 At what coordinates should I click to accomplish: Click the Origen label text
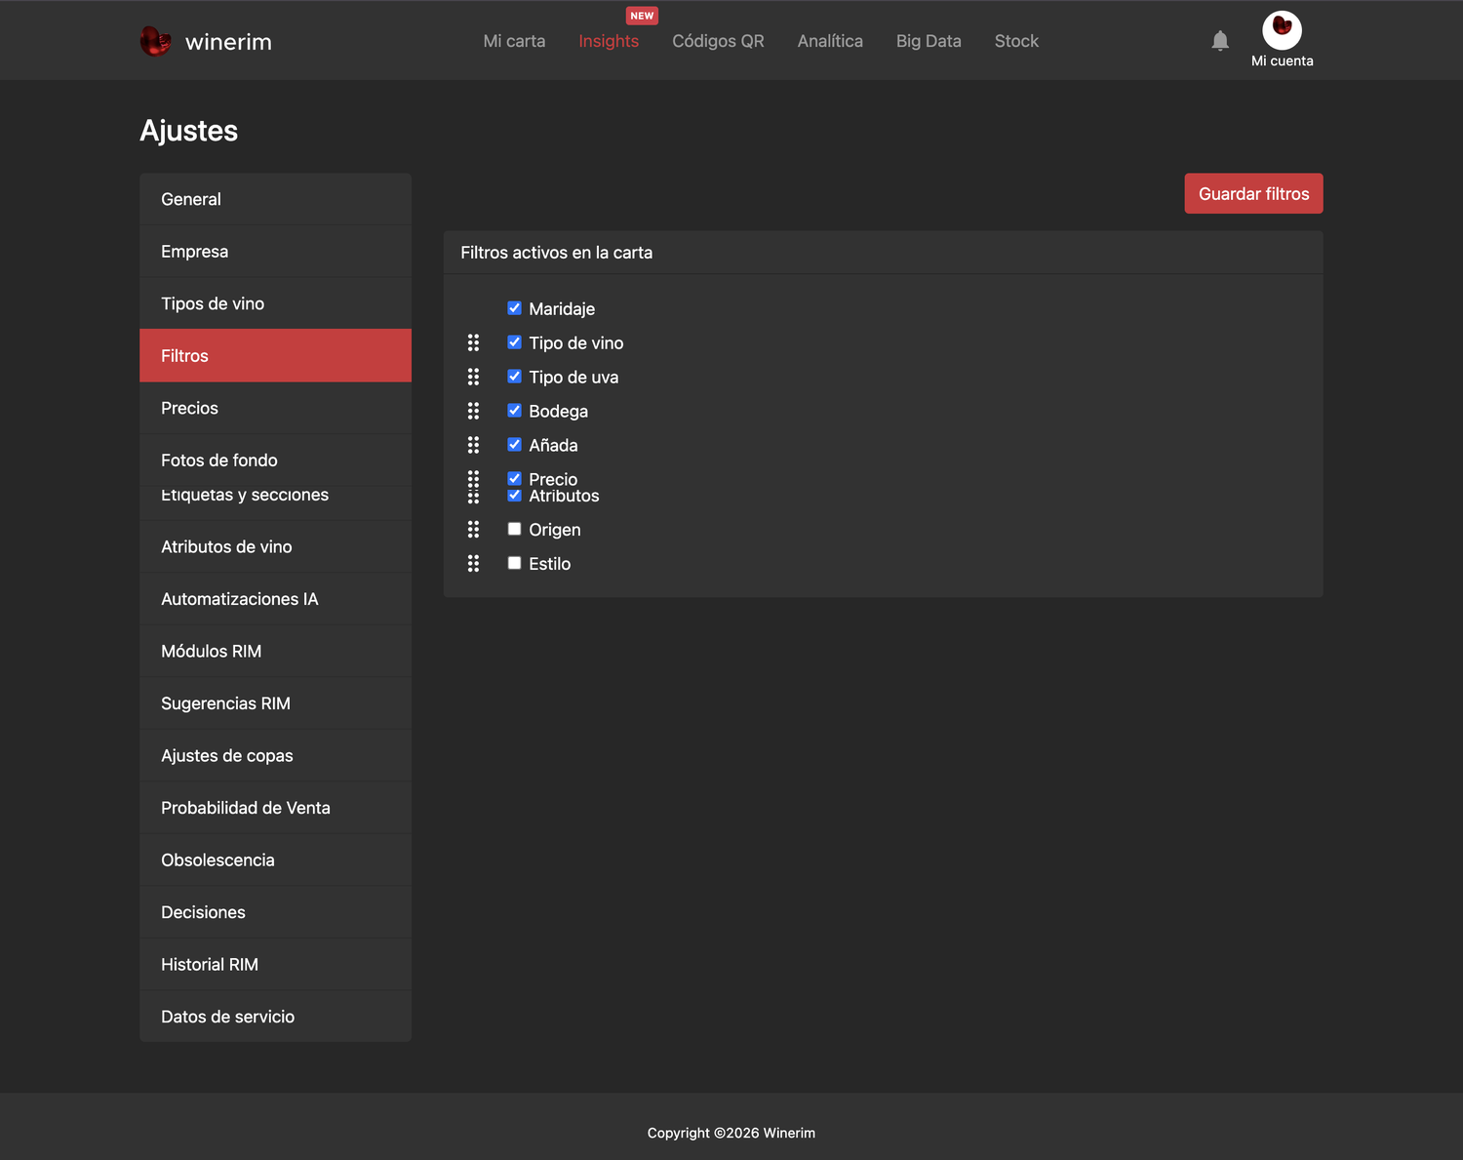(554, 530)
